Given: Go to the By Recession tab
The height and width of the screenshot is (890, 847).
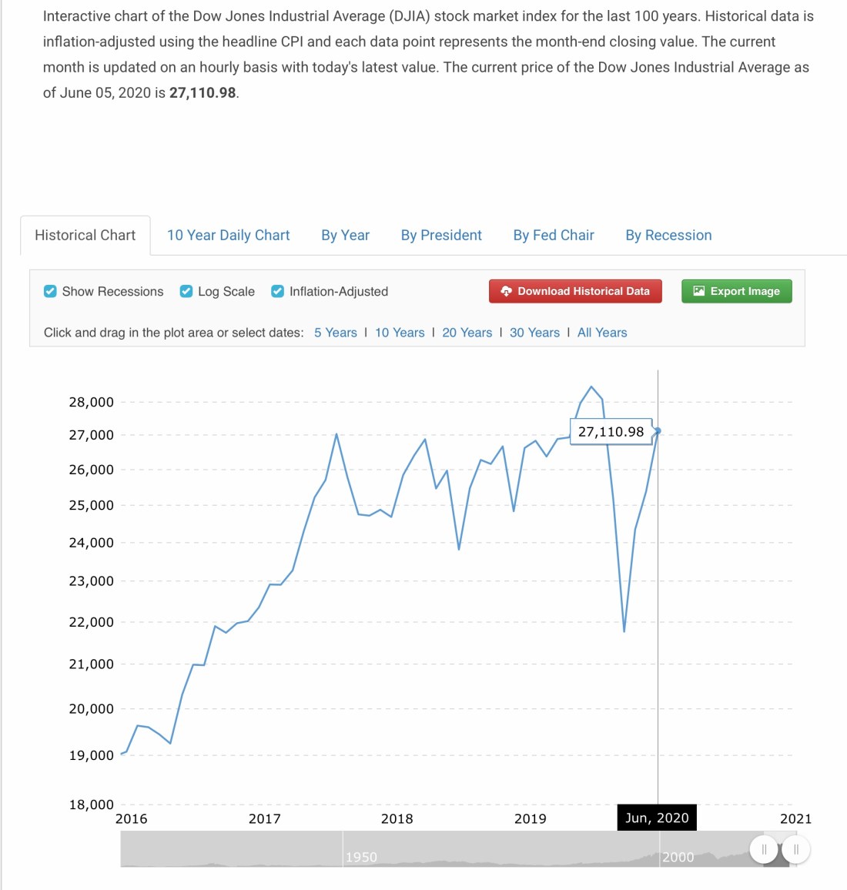Looking at the screenshot, I should [668, 236].
